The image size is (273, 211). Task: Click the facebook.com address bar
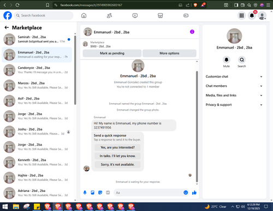[x=116, y=5]
